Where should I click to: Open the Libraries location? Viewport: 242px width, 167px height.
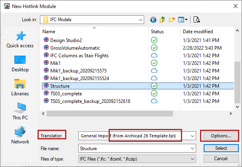tap(20, 87)
